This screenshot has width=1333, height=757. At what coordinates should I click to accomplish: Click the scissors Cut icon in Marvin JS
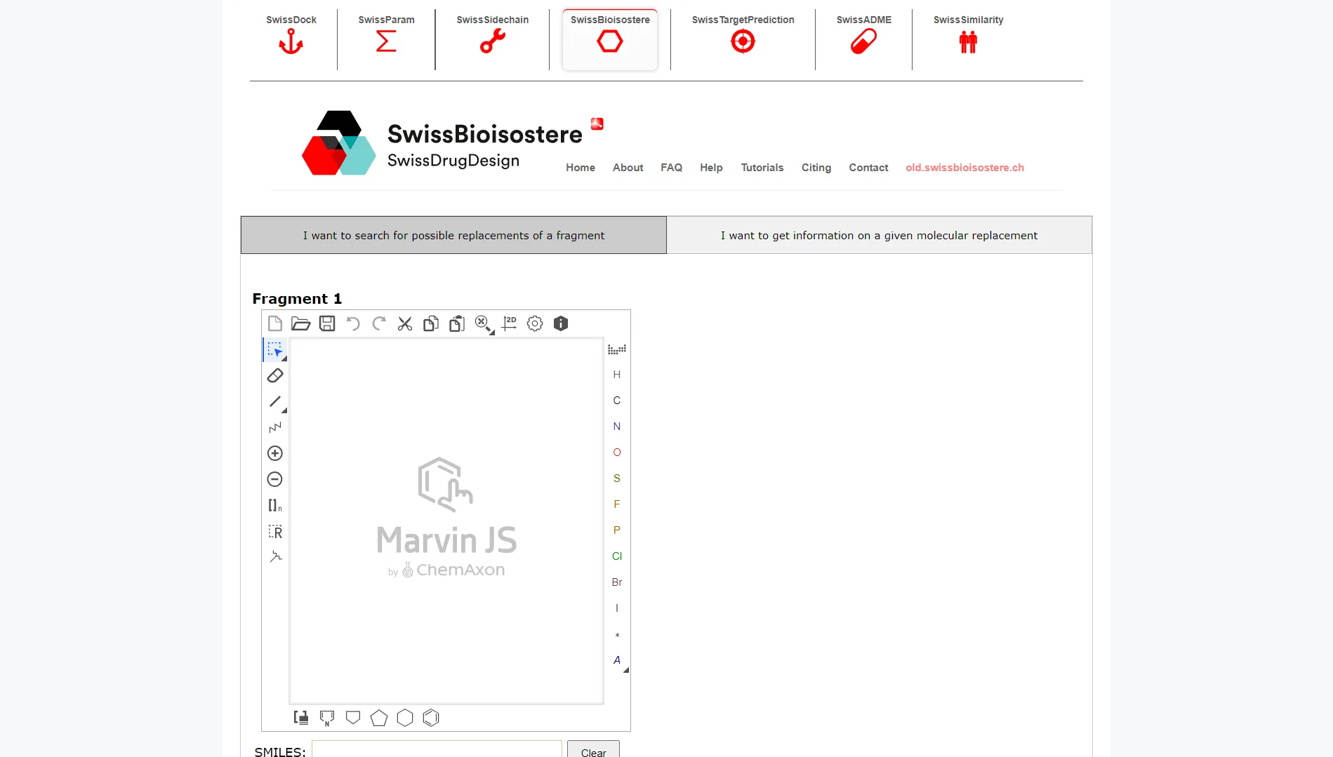click(404, 323)
